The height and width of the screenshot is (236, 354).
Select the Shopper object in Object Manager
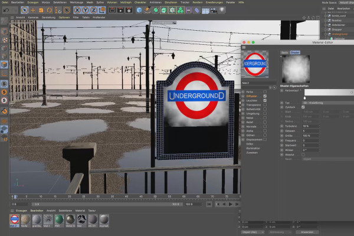click(336, 29)
